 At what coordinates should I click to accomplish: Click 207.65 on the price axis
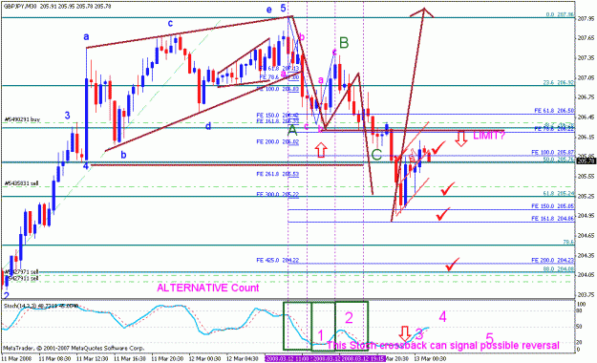(x=586, y=38)
